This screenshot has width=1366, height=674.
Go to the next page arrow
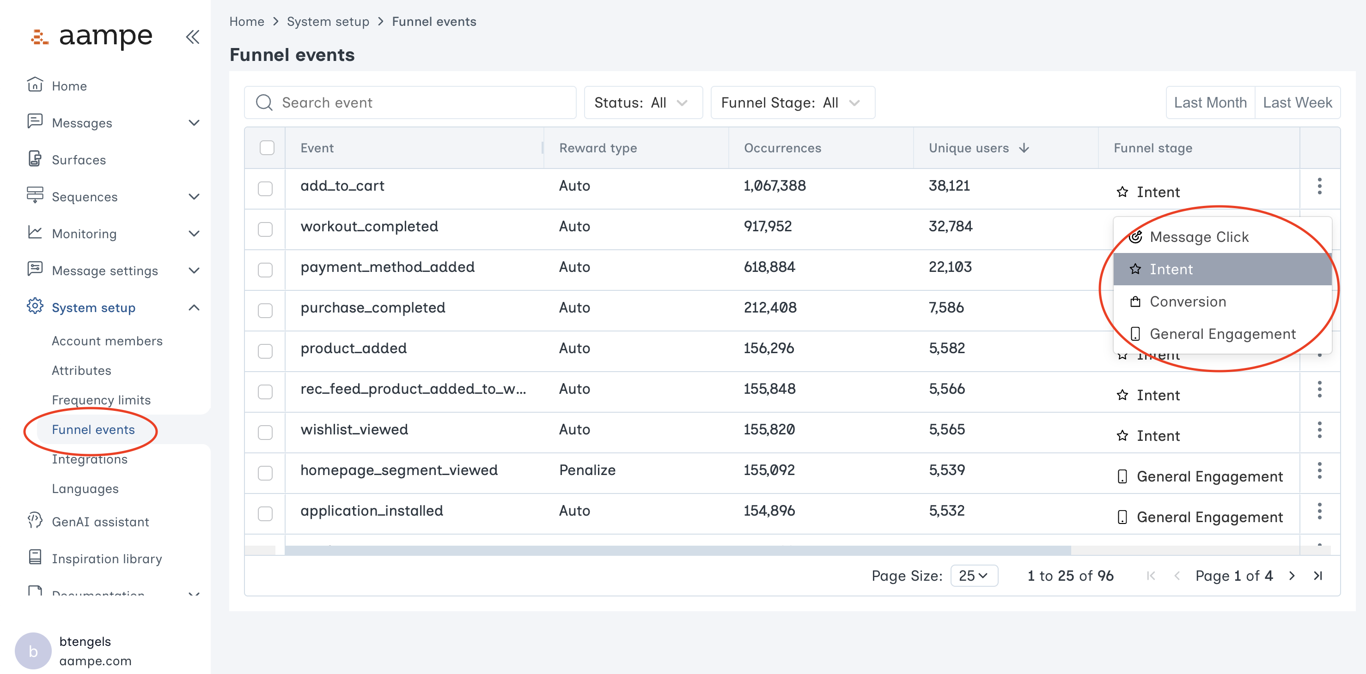coord(1292,576)
